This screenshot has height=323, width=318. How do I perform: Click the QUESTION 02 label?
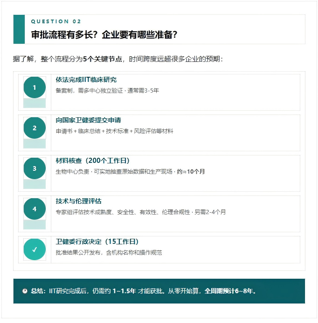(56, 21)
